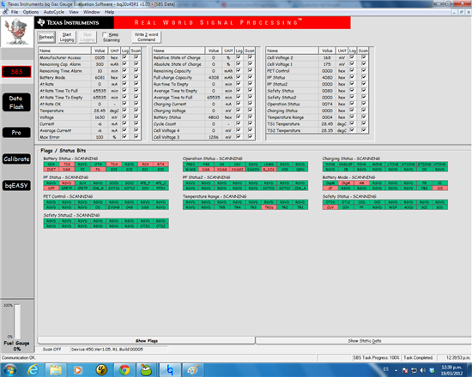This screenshot has width=472, height=377.
Task: Click the CUV flag in Safety Status
Action: (x=330, y=207)
